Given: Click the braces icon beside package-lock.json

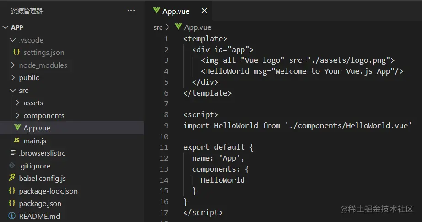Looking at the screenshot, I should 12,190.
